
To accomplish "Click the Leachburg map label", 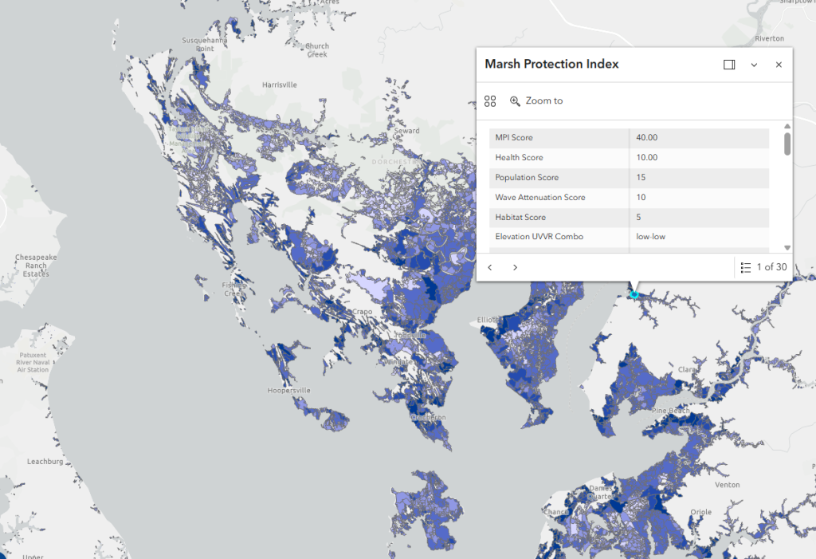I will pos(45,462).
